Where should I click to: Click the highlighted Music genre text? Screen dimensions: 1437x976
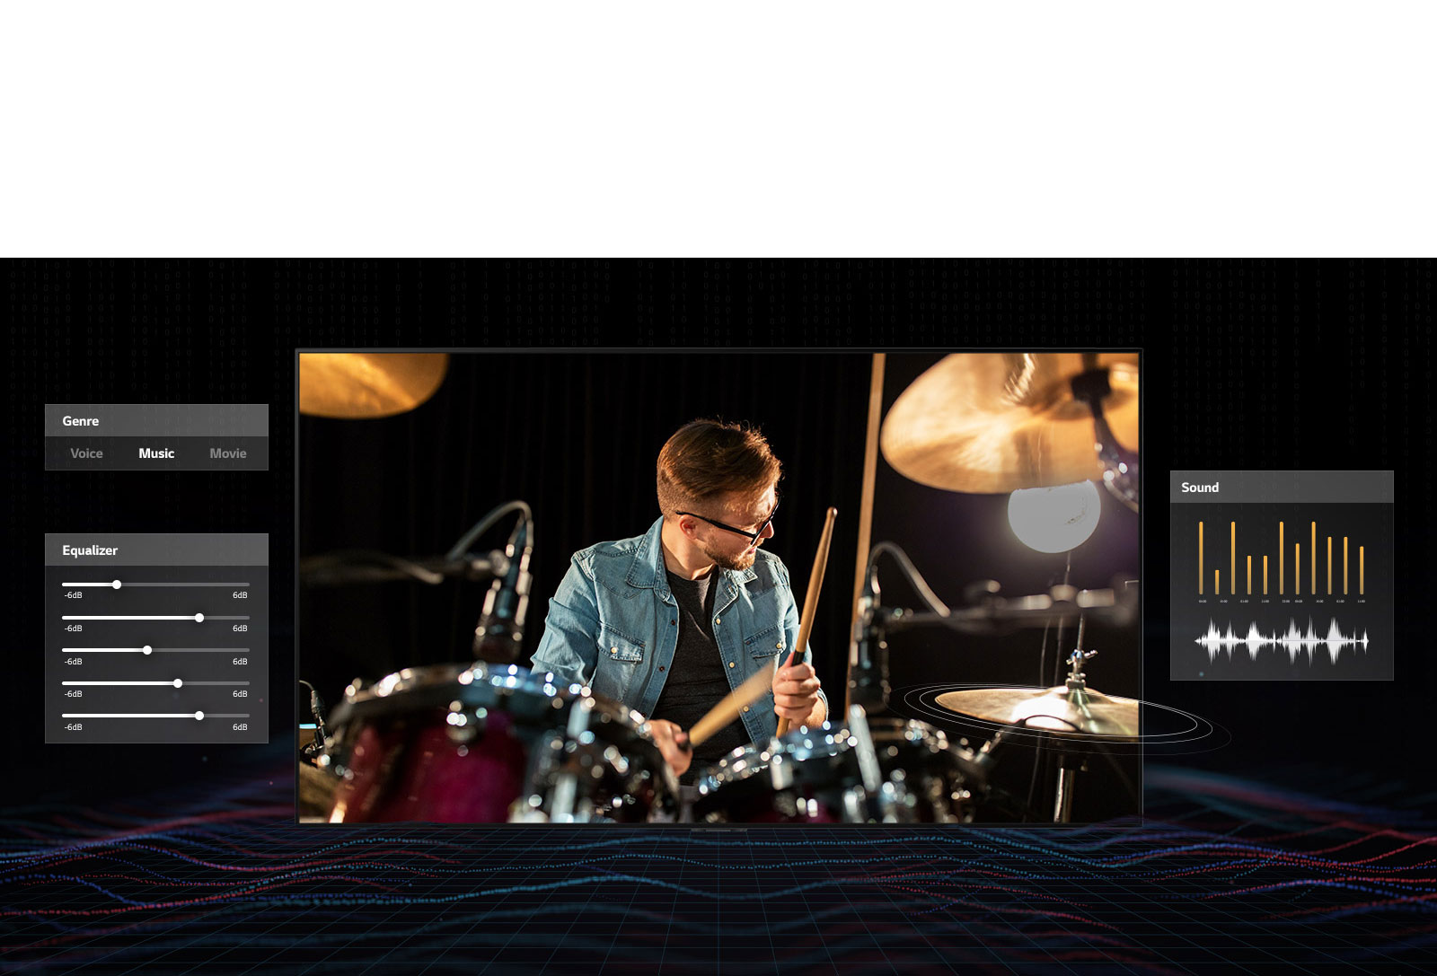tap(155, 453)
